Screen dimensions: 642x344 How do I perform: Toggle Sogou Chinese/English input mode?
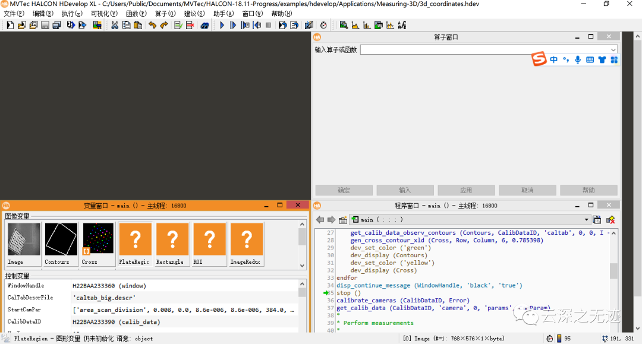pyautogui.click(x=553, y=60)
